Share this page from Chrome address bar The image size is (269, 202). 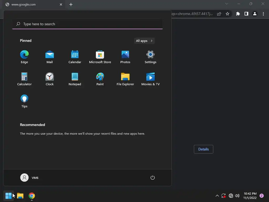tap(219, 14)
